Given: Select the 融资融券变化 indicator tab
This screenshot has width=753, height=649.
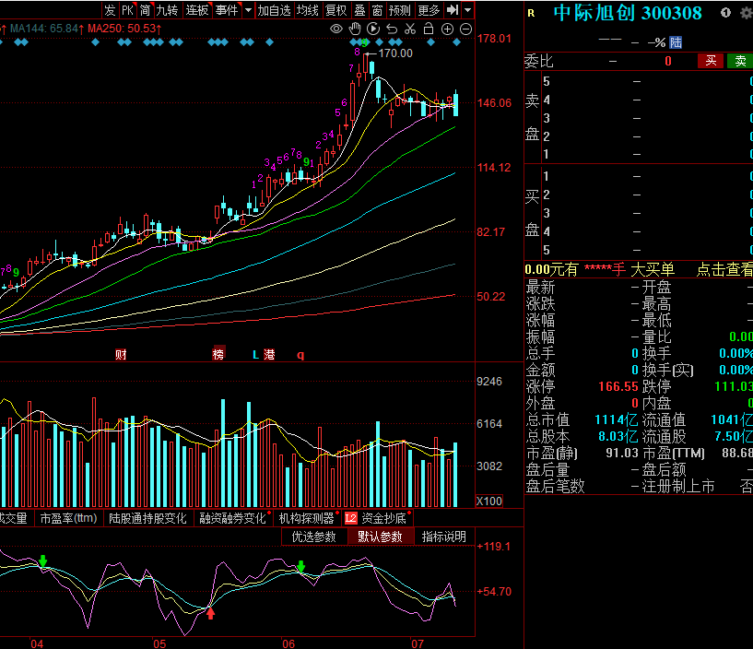Looking at the screenshot, I should point(231,519).
